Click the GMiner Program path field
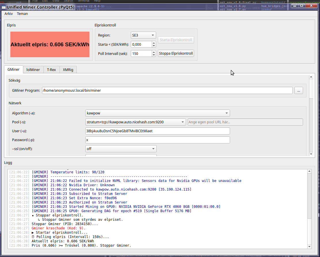Screen dimensions: 320x257 point(167,91)
